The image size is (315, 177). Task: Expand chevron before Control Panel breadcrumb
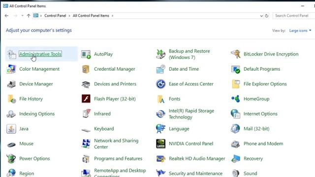pyautogui.click(x=41, y=16)
